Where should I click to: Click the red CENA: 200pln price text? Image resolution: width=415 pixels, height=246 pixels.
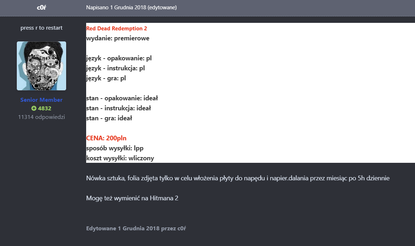(x=107, y=138)
